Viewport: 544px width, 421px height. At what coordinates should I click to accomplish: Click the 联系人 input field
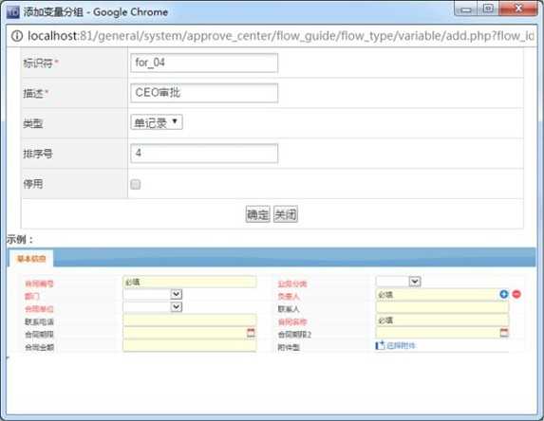tap(442, 307)
